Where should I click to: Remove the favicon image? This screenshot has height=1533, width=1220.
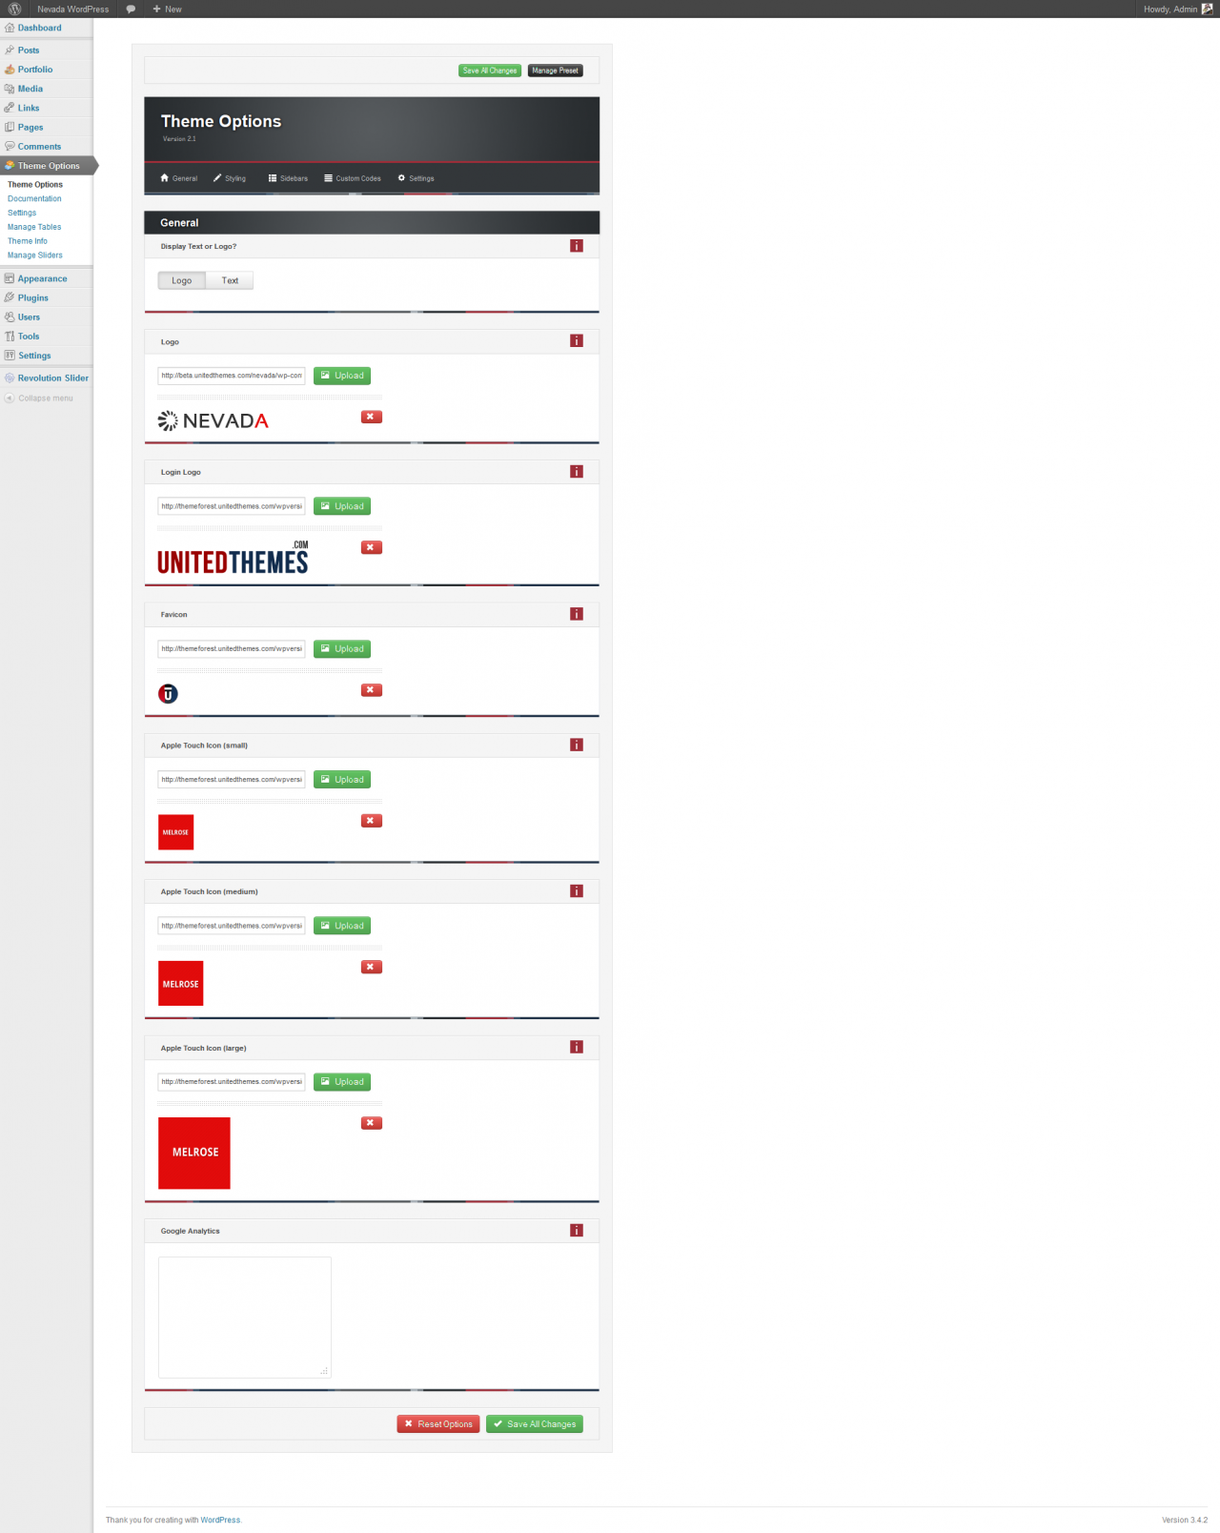(x=371, y=690)
